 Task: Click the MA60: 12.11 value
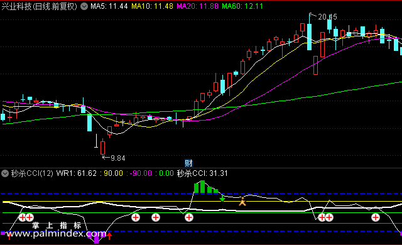click(242, 6)
